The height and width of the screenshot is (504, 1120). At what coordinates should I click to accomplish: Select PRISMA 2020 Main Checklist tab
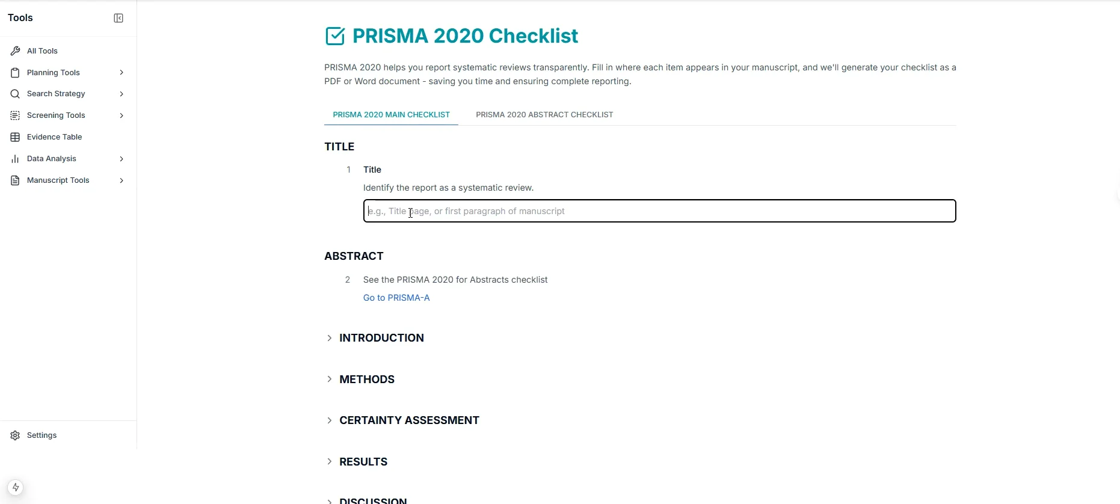(391, 115)
